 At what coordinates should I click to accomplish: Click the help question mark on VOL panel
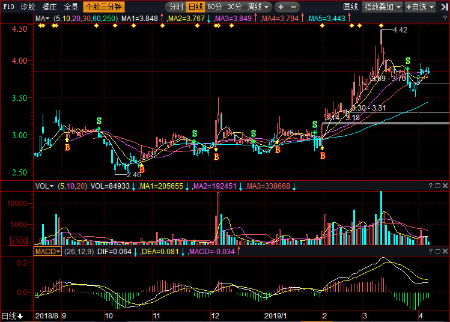(430, 187)
